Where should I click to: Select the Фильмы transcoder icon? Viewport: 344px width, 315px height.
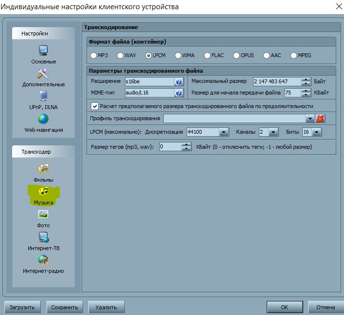[x=43, y=169]
